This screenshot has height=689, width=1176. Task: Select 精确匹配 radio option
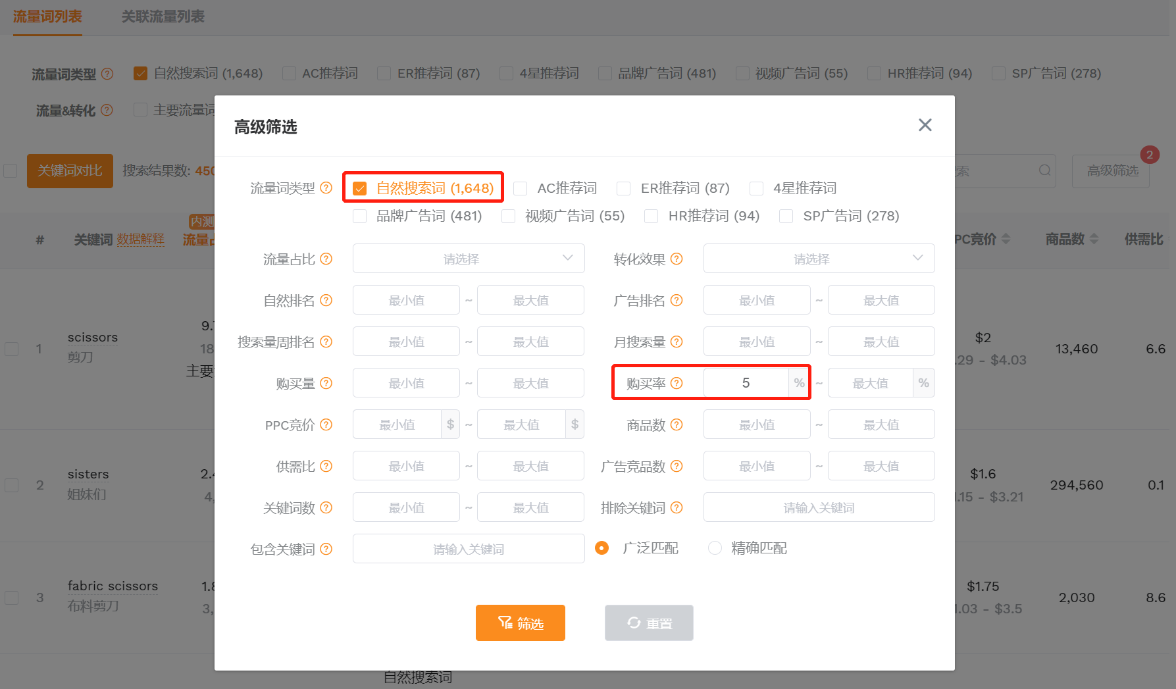tap(715, 548)
